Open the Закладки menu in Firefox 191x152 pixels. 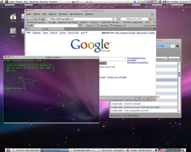tap(63, 14)
